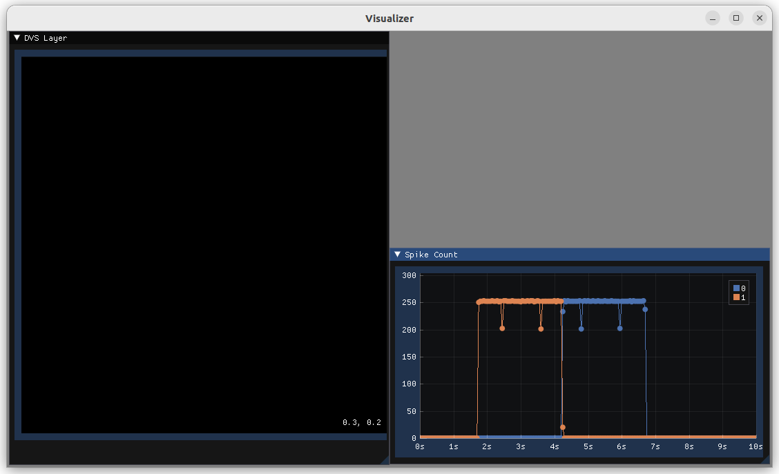779x474 pixels.
Task: Close the Visualizer window
Action: (760, 19)
